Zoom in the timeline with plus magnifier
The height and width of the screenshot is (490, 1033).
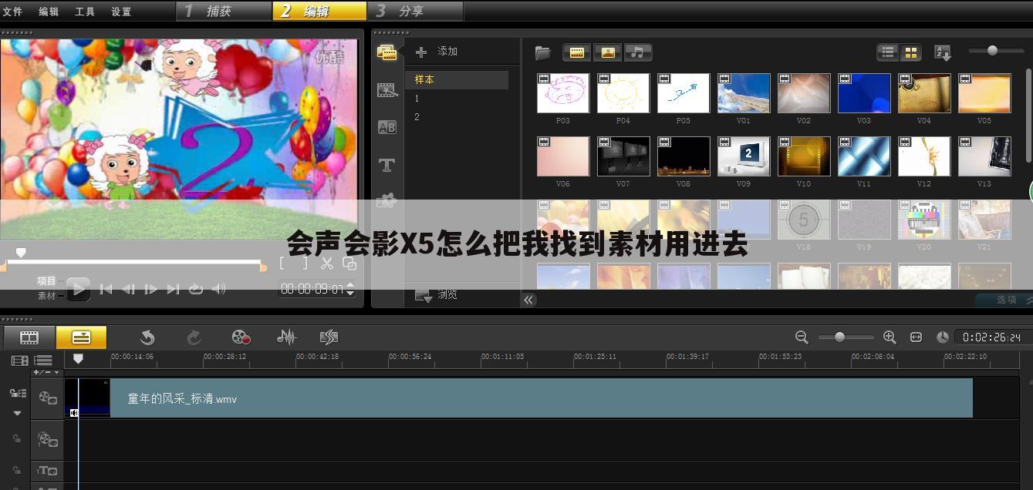pos(889,337)
